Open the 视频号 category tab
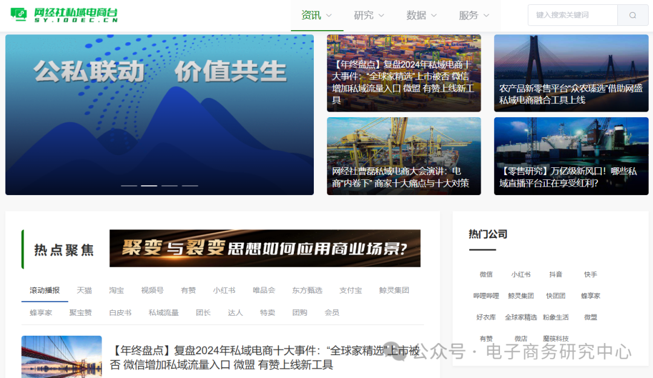The width and height of the screenshot is (653, 378). point(152,290)
